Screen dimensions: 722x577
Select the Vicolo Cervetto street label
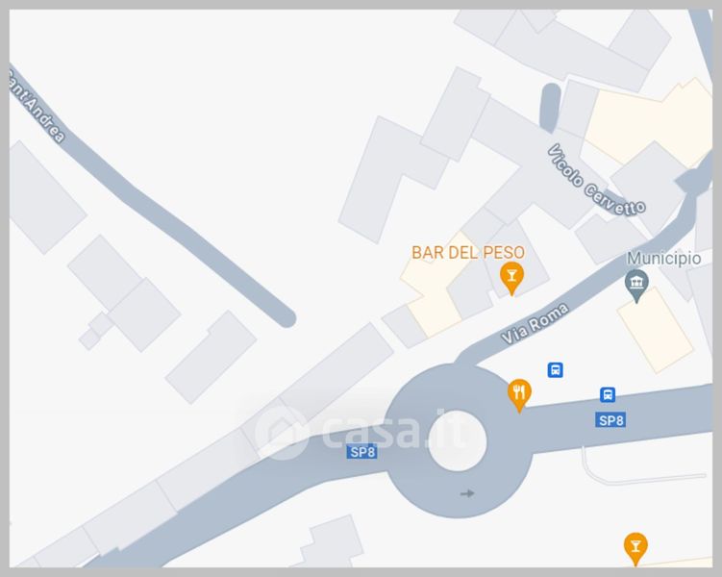point(597,180)
